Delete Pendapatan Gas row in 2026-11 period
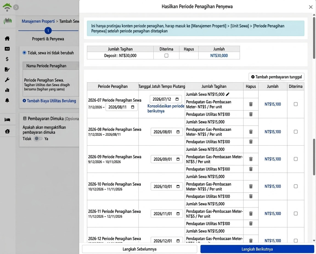This screenshot has height=254, width=316. coord(251,213)
